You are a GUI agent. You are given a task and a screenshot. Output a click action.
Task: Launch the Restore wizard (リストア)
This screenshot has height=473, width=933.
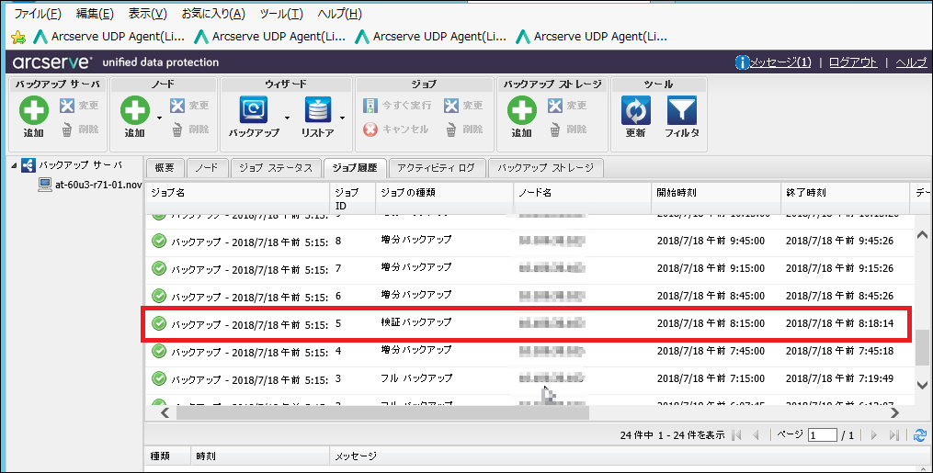tap(318, 117)
